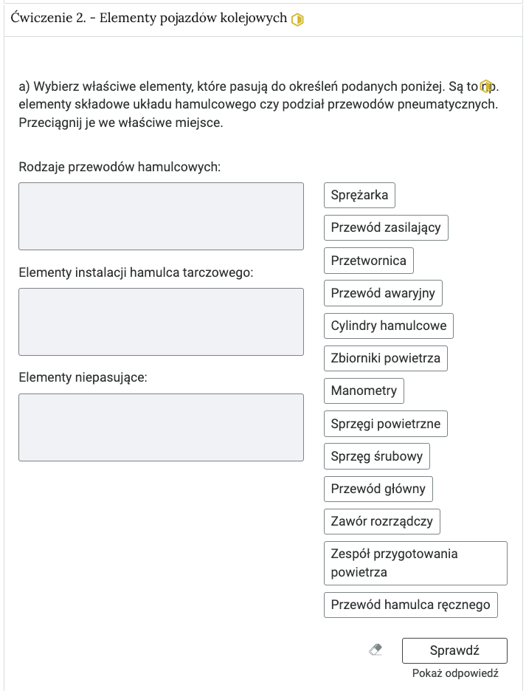Image resolution: width=526 pixels, height=691 pixels.
Task: Select the Cylindry hamulcowe item
Action: [389, 326]
